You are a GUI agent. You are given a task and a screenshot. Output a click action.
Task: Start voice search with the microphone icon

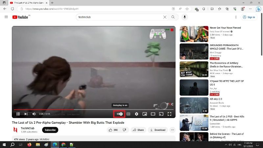pyautogui.click(x=184, y=17)
